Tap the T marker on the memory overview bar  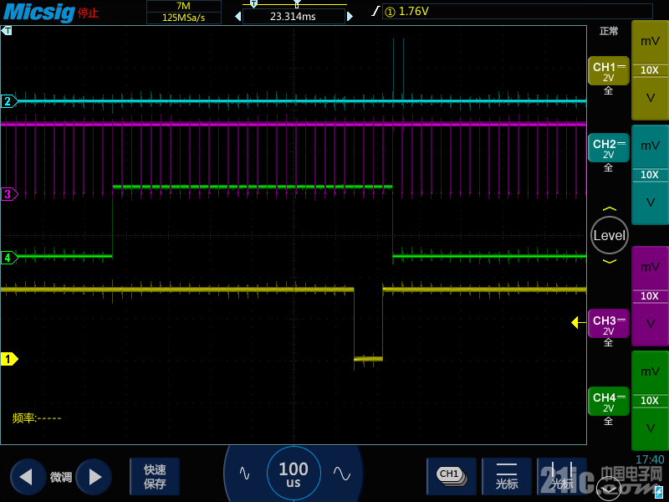[254, 4]
